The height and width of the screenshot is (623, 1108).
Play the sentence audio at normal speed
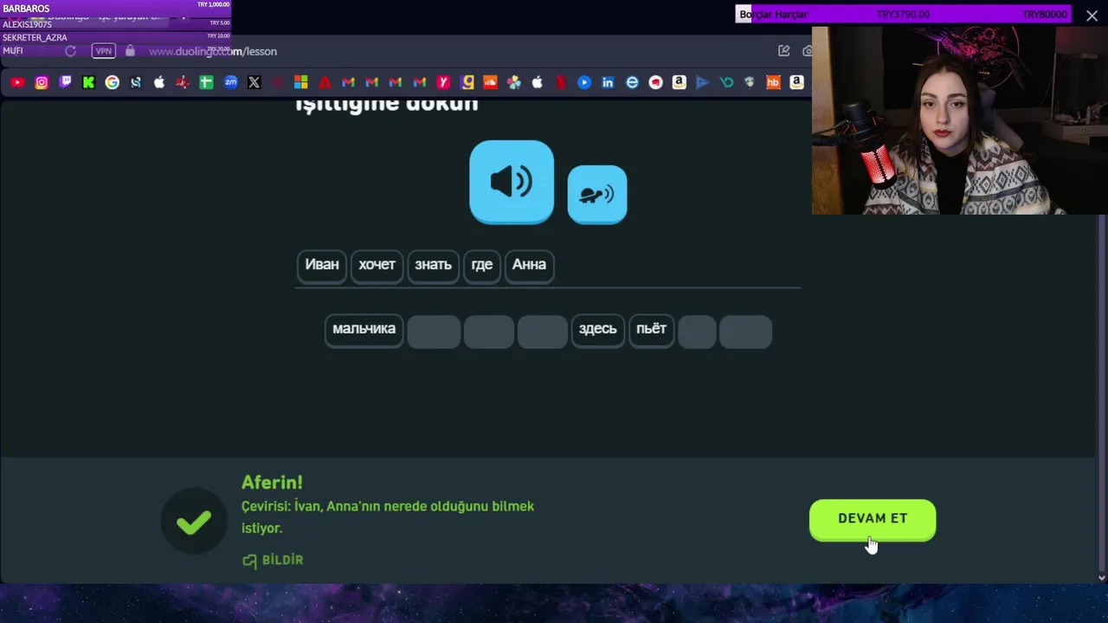click(x=512, y=182)
